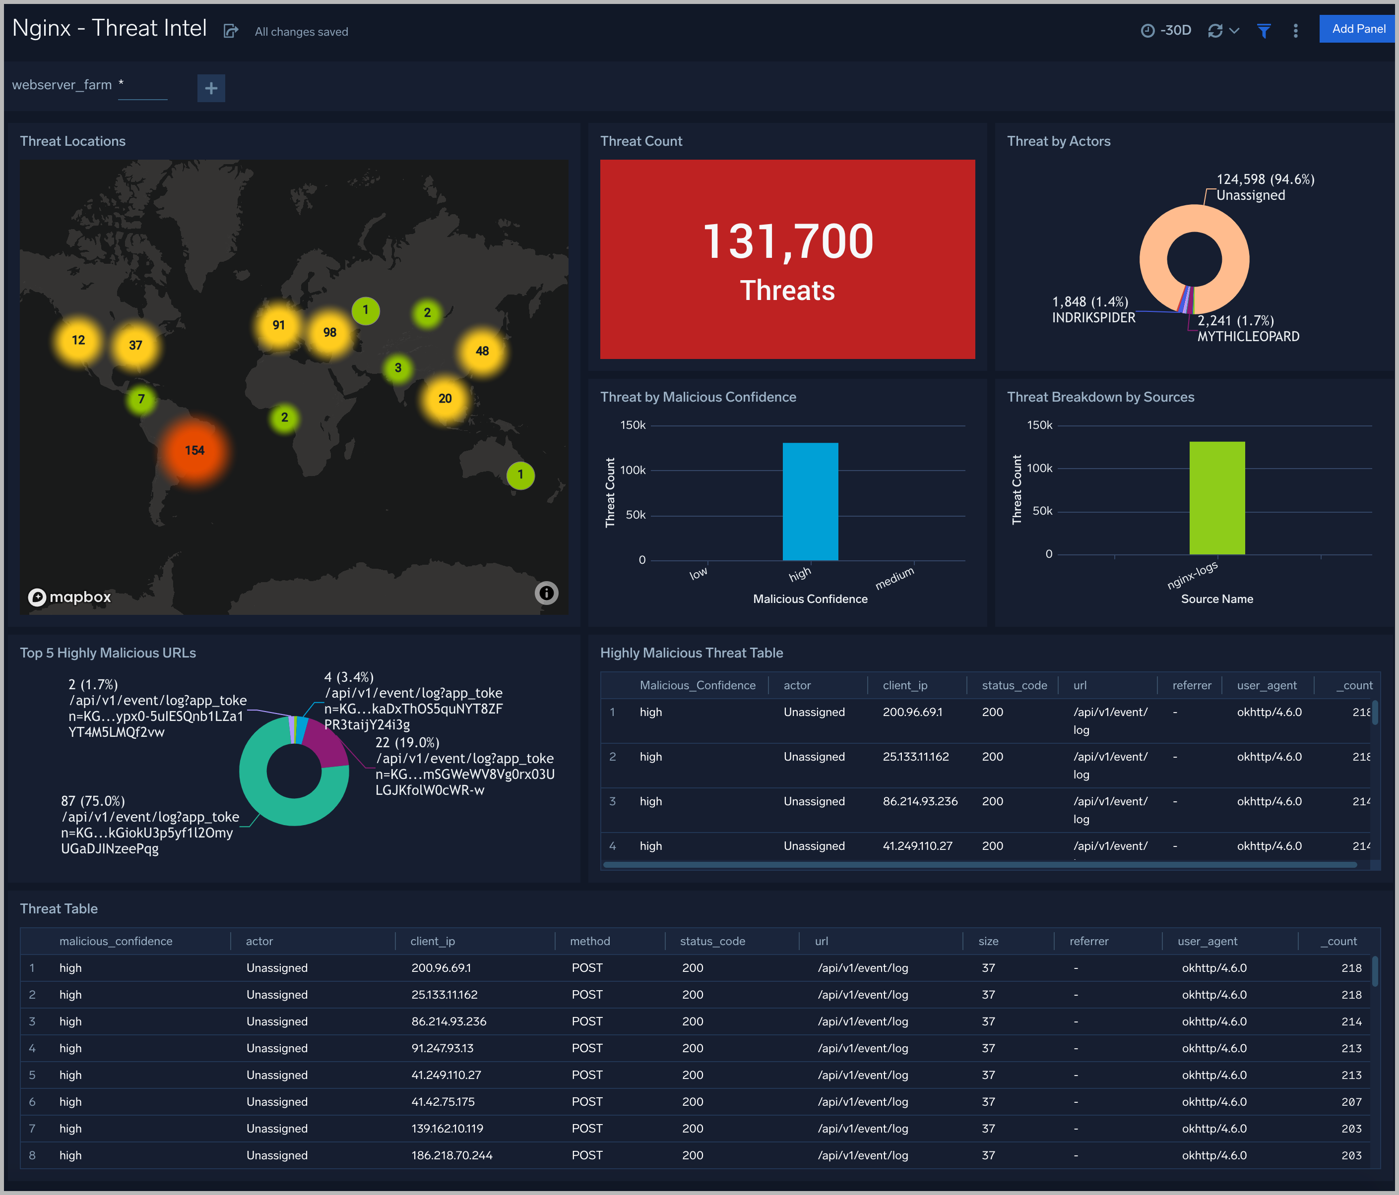Open the Filter icon in the toolbar

[1264, 30]
